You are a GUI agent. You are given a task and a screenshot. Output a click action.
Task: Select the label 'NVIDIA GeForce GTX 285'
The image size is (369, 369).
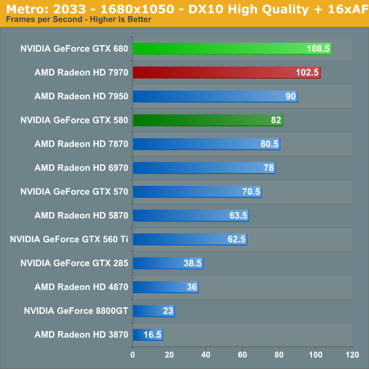click(74, 263)
